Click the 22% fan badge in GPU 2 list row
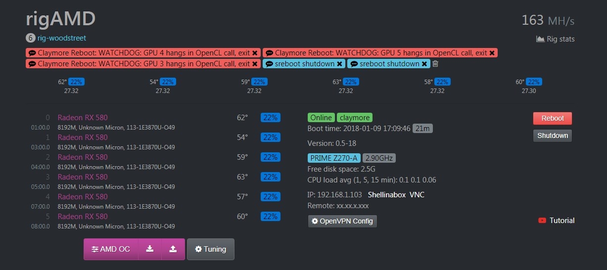The width and height of the screenshot is (607, 270). (270, 157)
